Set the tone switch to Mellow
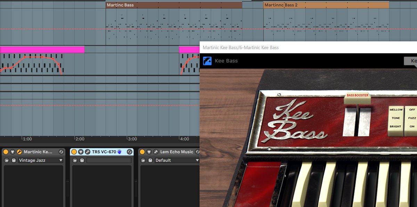The image size is (417, 207). (396, 110)
